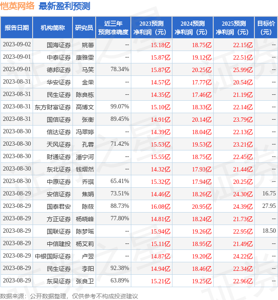Click researcher name 李阳

pos(88,269)
